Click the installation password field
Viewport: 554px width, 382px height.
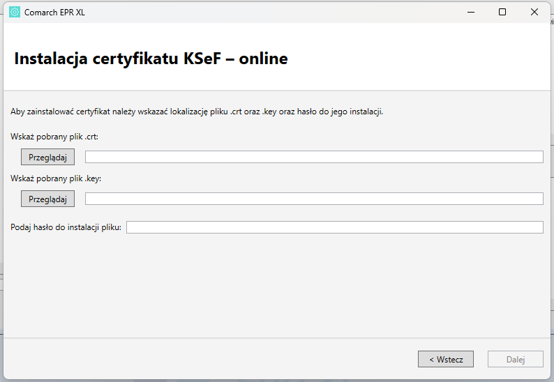click(x=335, y=227)
